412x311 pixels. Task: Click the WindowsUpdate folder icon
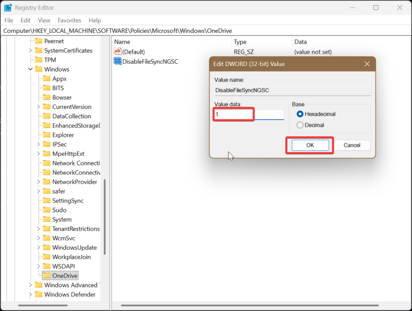click(46, 248)
